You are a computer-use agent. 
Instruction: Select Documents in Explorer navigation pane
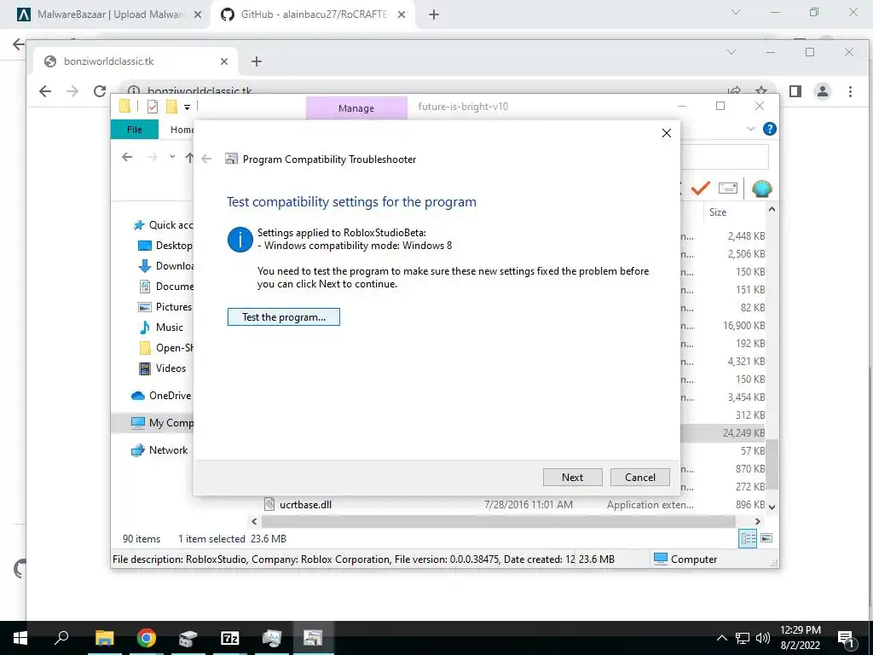(x=165, y=287)
